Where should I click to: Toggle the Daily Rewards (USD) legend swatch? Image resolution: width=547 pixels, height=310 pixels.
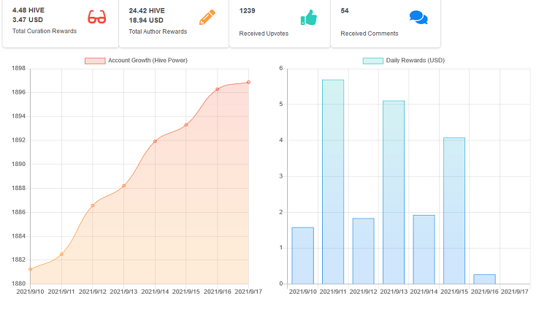tap(373, 61)
